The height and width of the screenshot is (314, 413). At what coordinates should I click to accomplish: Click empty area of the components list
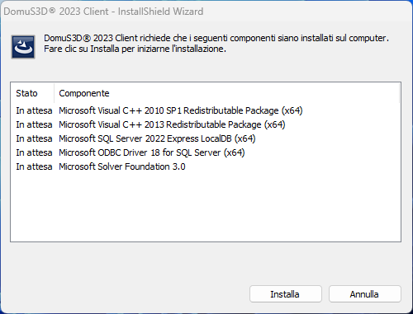(206, 206)
